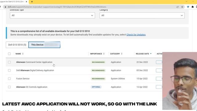Sort by RELEASE DATE column arrow
Viewport: 197px width, 111px height.
pos(151,54)
